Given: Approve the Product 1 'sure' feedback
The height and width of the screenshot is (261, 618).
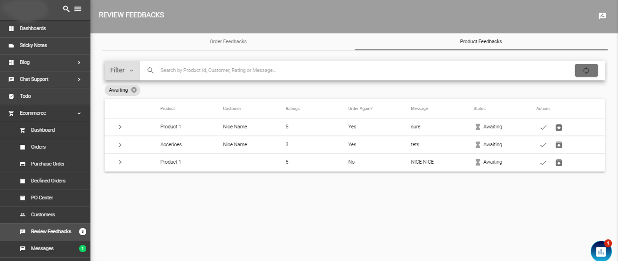Looking at the screenshot, I should point(543,127).
